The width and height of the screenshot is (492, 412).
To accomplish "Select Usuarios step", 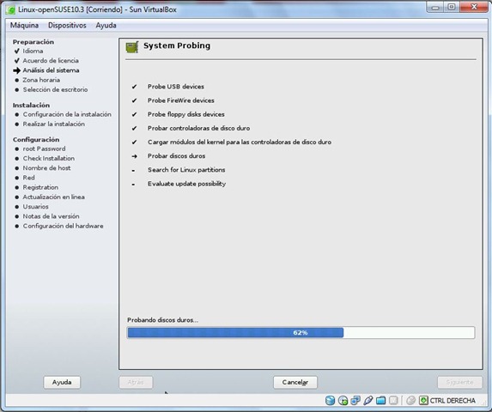I will (x=35, y=207).
